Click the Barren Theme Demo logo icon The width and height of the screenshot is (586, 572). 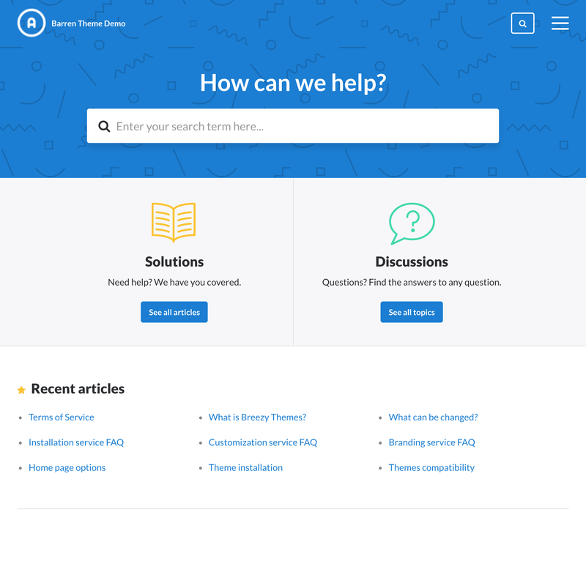31,23
